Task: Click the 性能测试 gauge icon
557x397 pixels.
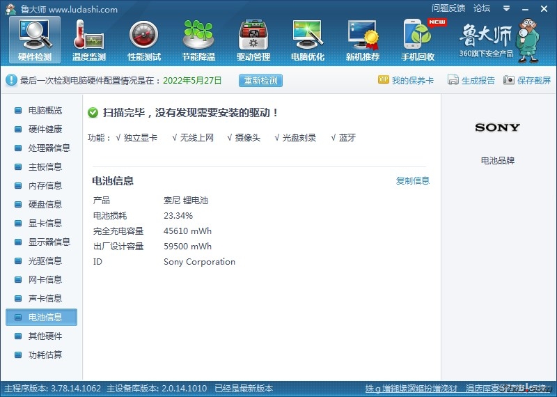Action: [144, 40]
